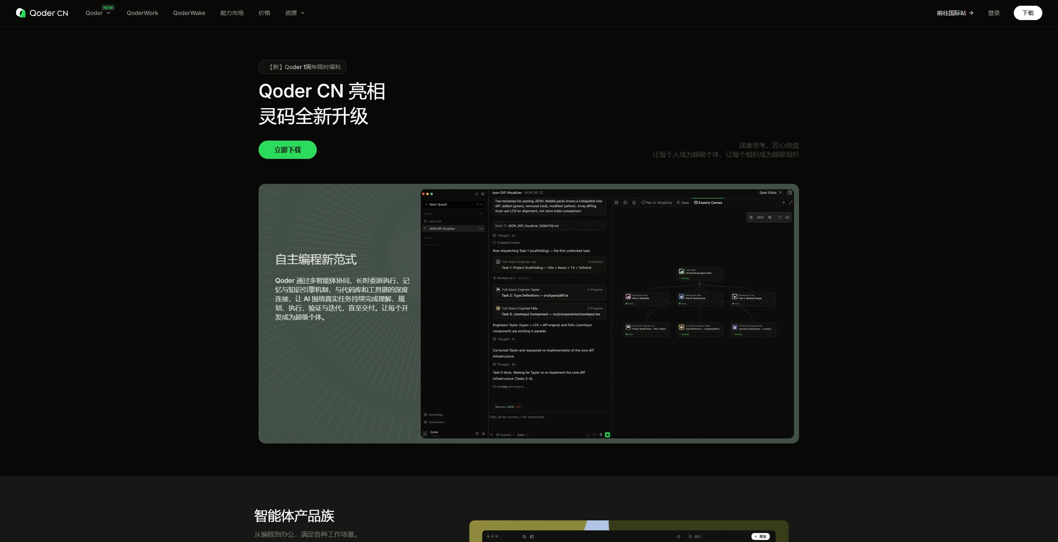The height and width of the screenshot is (542, 1058).
Task: Click the new folder icon beside Quests
Action: click(x=482, y=214)
